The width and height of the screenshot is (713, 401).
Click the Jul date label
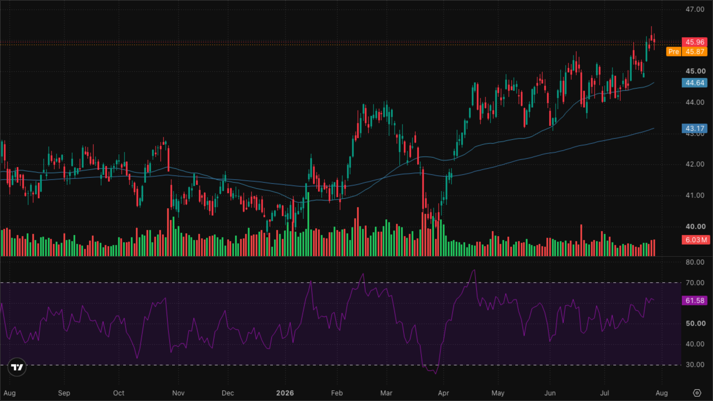pos(604,393)
